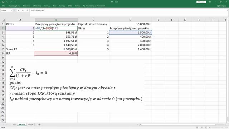Open Insert Function with the fx icon
Screen dimensions: 229x129
click(27, 10)
